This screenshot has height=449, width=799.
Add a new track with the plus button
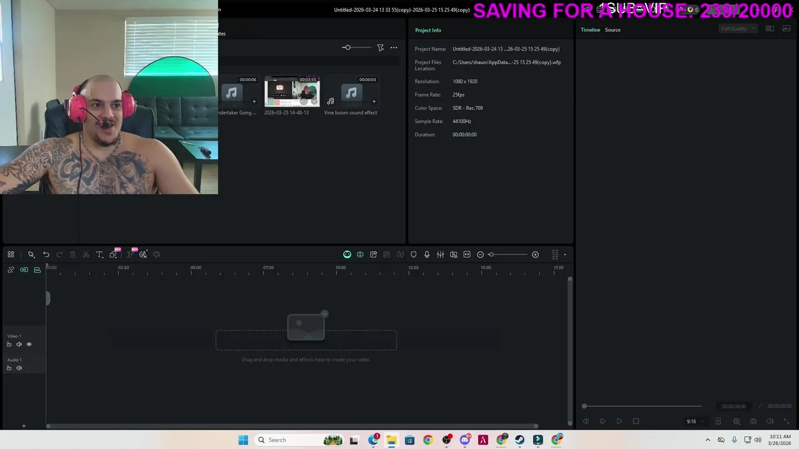[24, 426]
